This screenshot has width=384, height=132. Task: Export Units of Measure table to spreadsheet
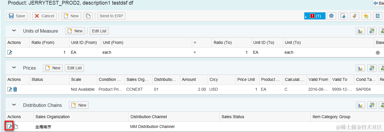coord(372,31)
